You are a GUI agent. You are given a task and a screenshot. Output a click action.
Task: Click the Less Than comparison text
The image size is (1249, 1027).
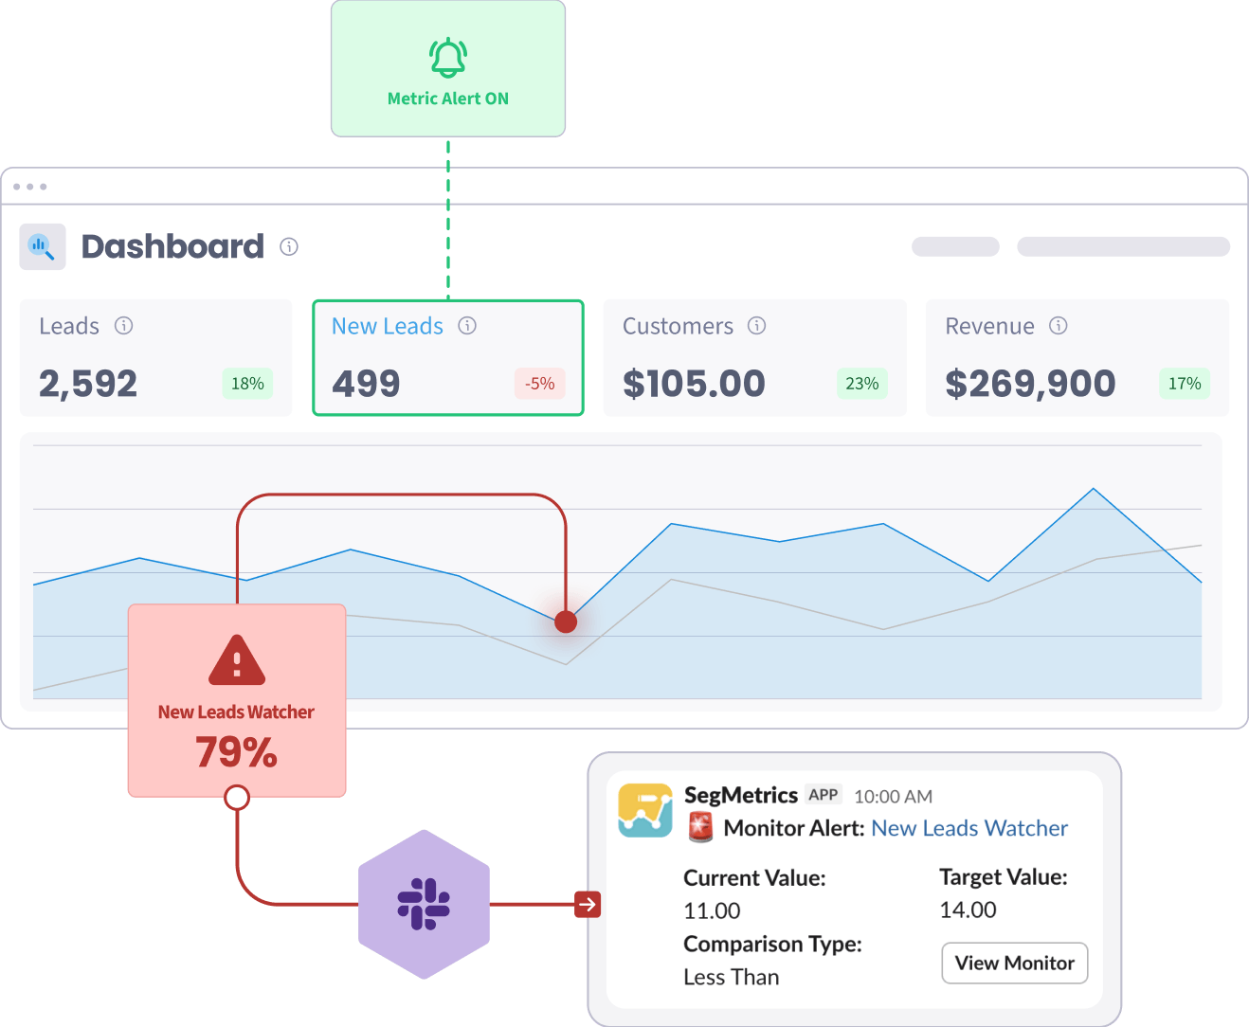pos(731,977)
